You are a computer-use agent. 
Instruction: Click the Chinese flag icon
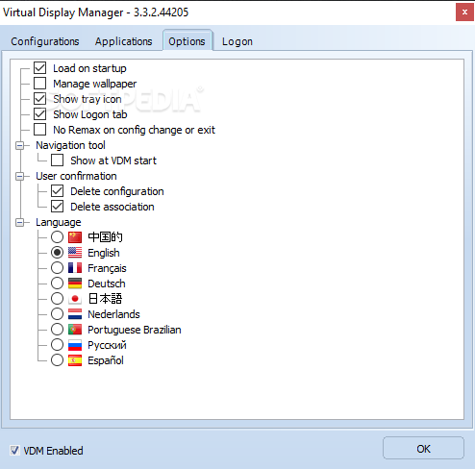tap(75, 237)
